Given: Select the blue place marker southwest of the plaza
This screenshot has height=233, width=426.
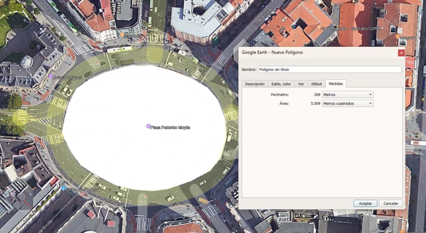Looking at the screenshot, I should 63,188.
